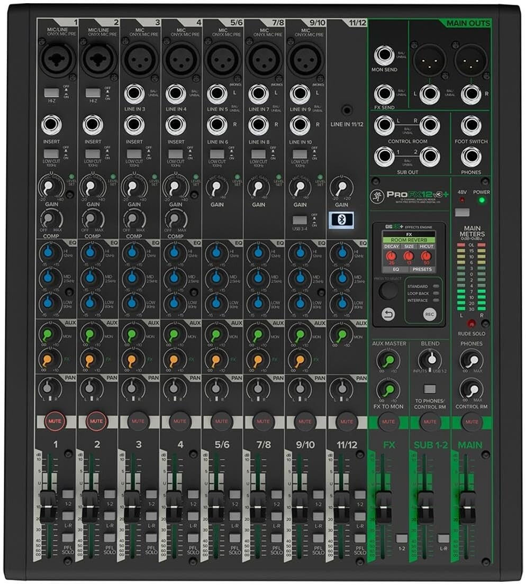Mute channel 3 with its MUTE button
The image size is (526, 585).
click(139, 422)
